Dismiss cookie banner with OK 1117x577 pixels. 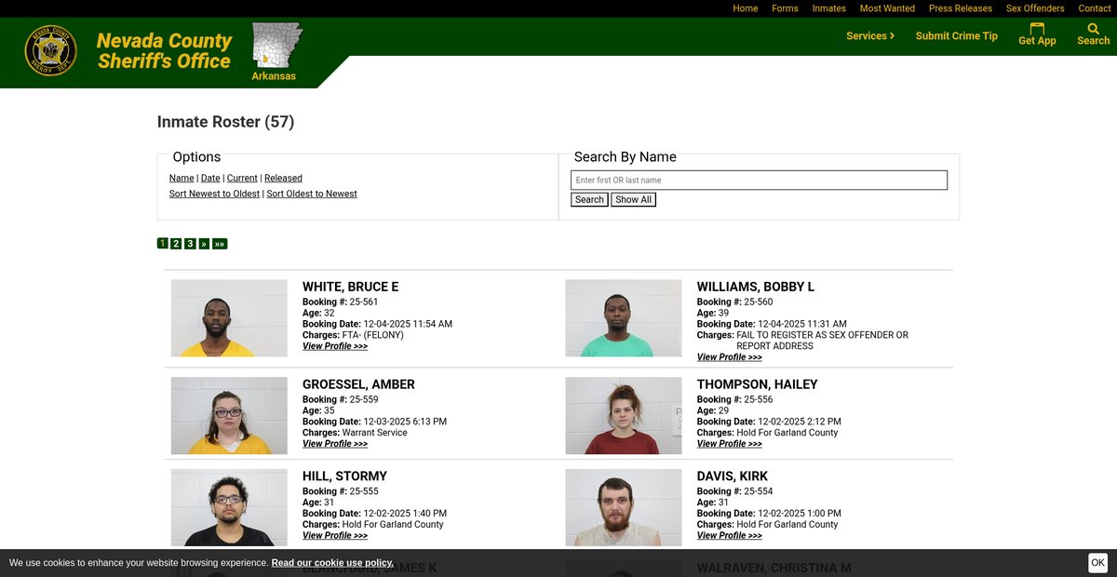1098,562
